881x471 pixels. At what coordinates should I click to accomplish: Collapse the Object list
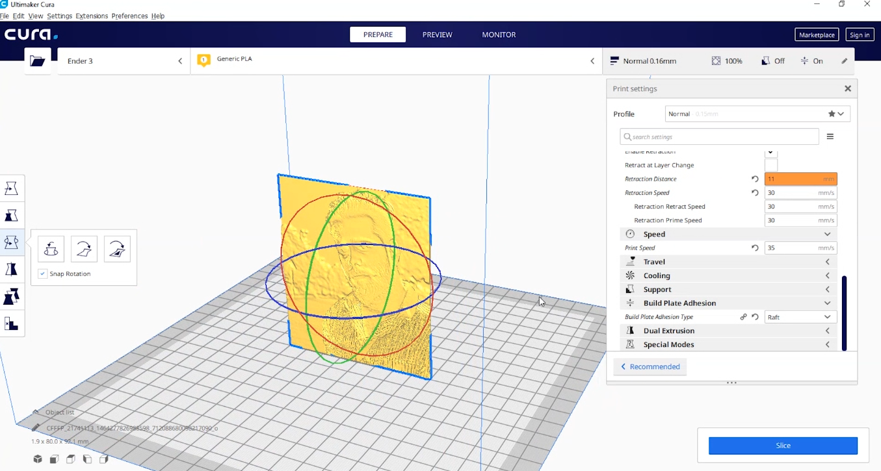[x=53, y=413]
